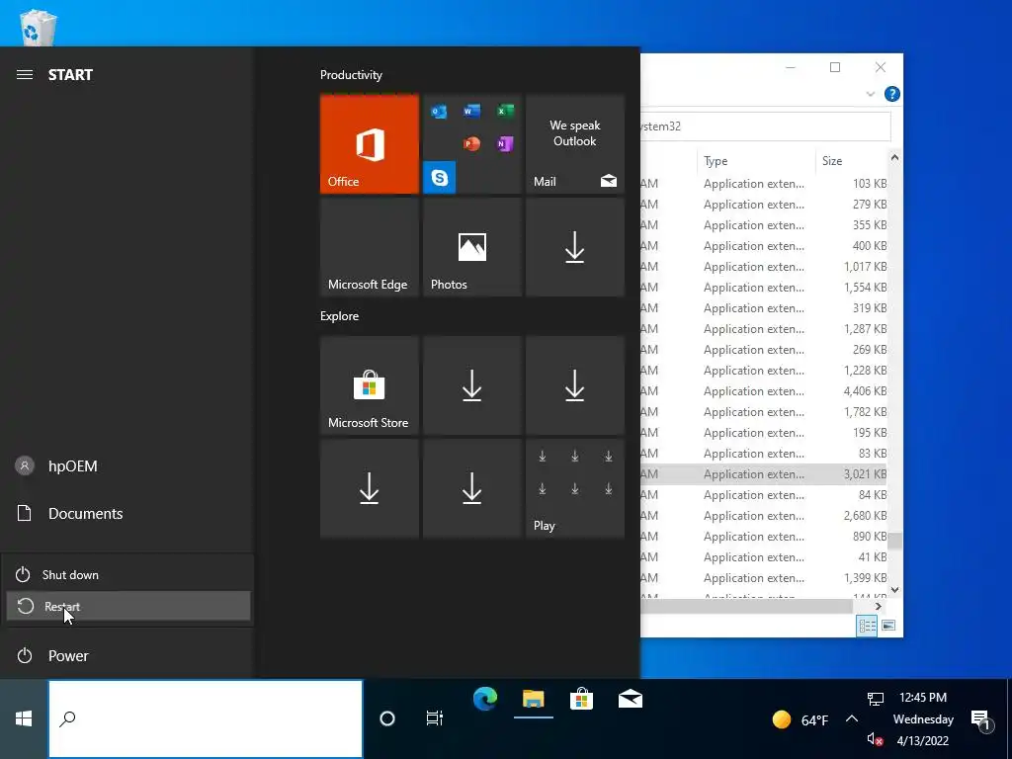This screenshot has height=759, width=1012.
Task: Click the scroll up arrow in Explorer
Action: (895, 157)
